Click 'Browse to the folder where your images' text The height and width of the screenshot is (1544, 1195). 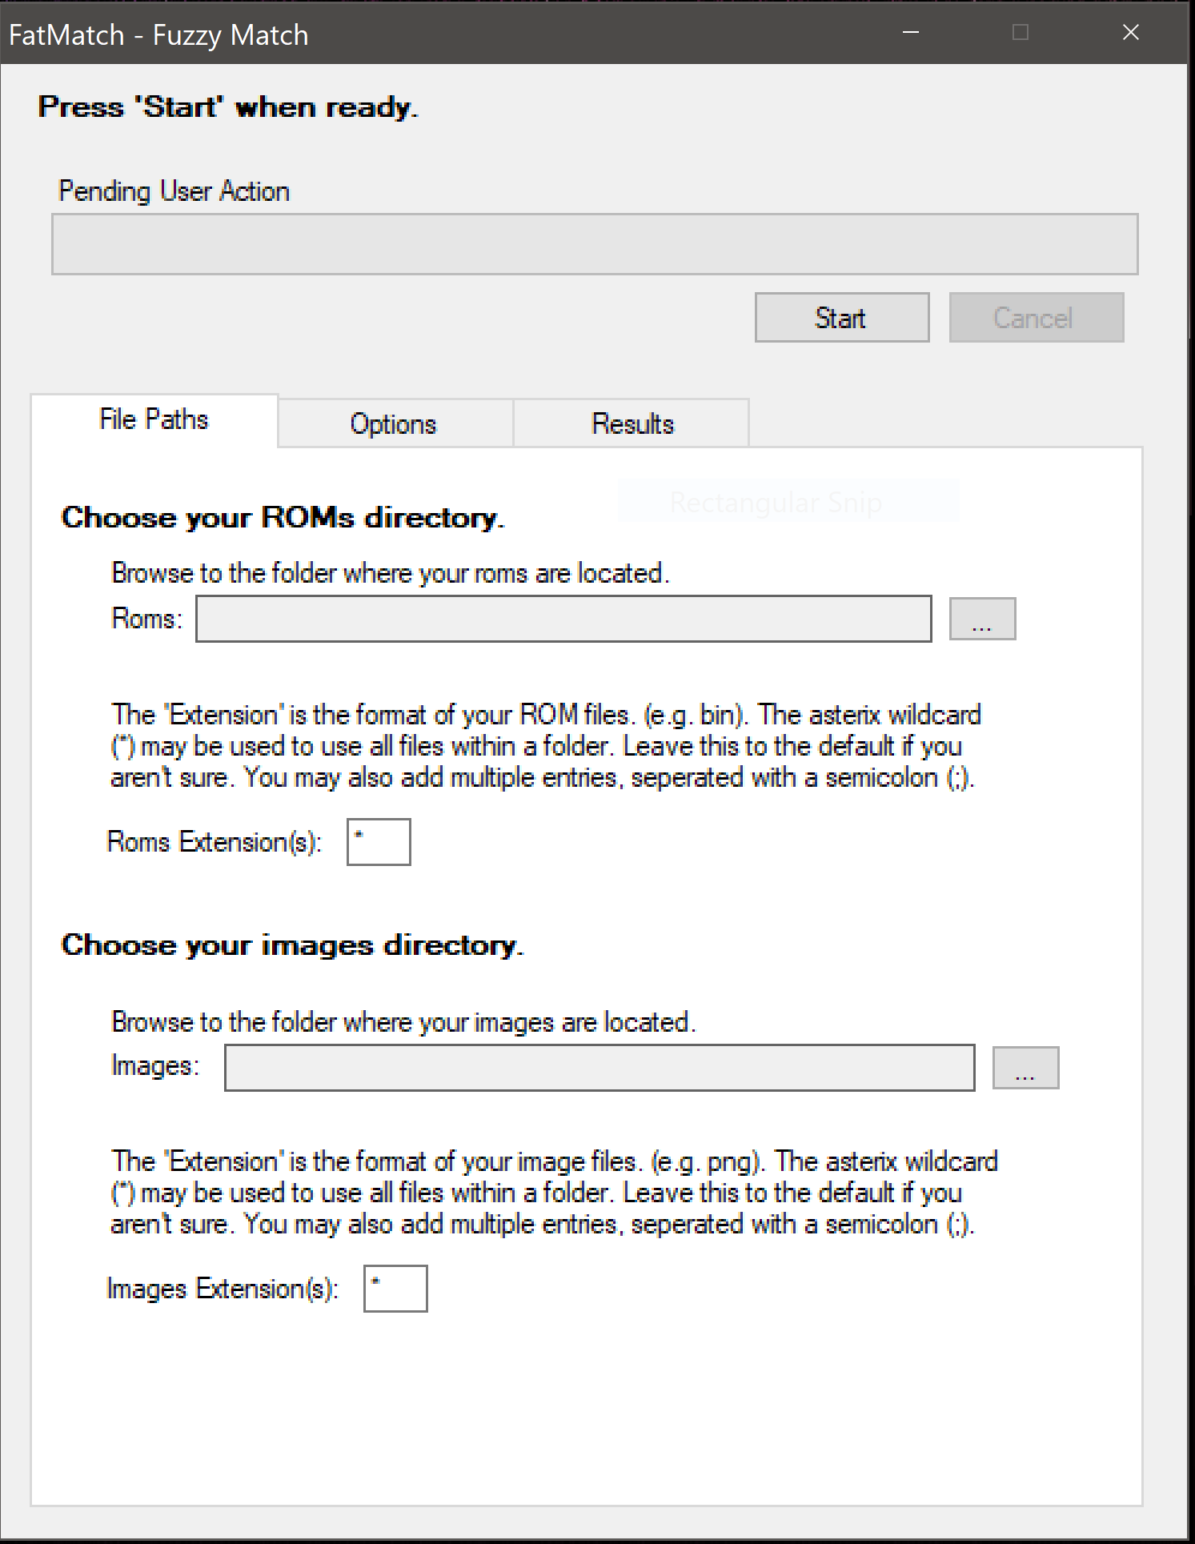(403, 1022)
